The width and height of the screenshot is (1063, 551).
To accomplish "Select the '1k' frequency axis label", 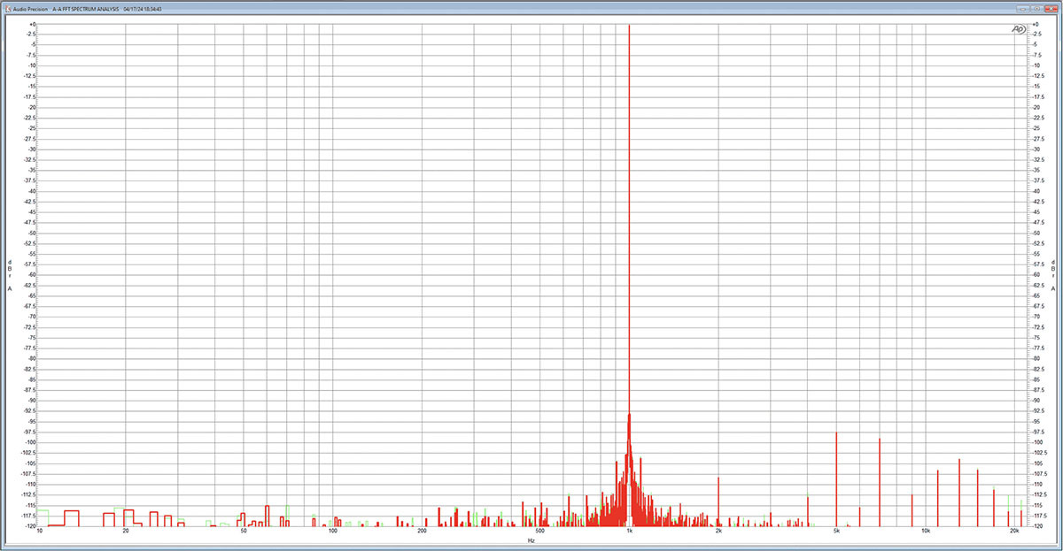I will pos(629,532).
